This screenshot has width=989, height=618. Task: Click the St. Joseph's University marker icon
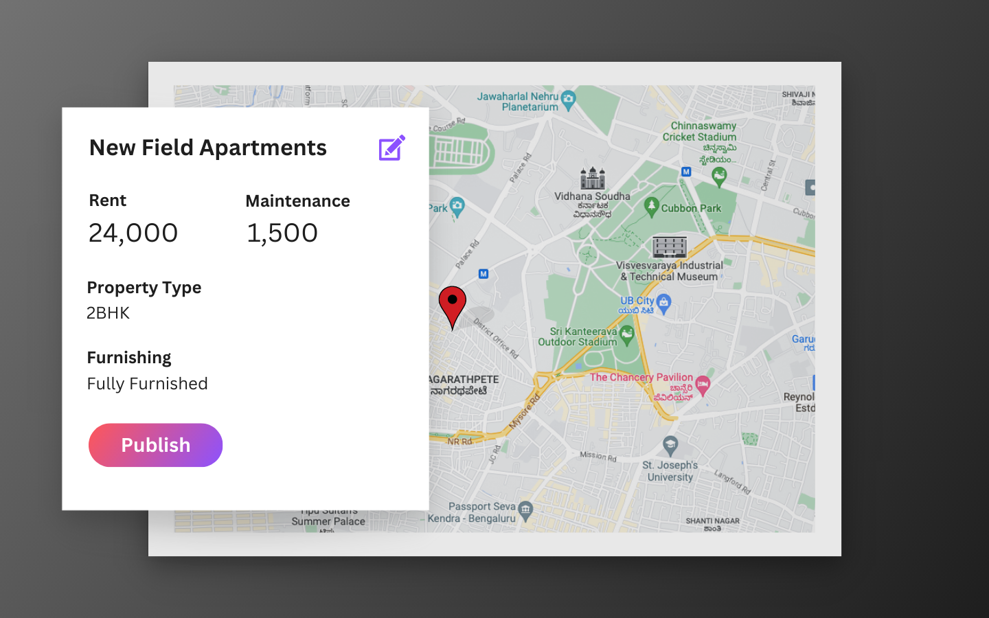(x=670, y=446)
